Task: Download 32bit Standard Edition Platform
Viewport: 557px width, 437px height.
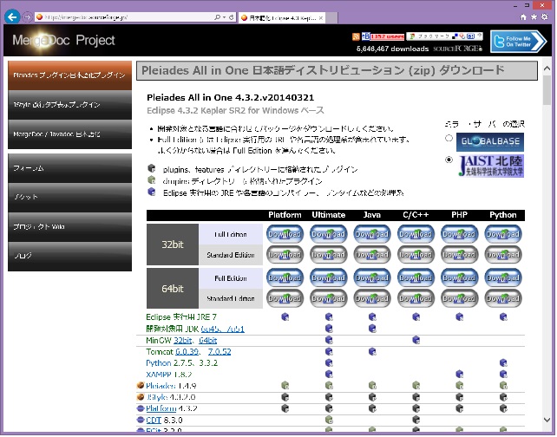Action: click(x=285, y=255)
